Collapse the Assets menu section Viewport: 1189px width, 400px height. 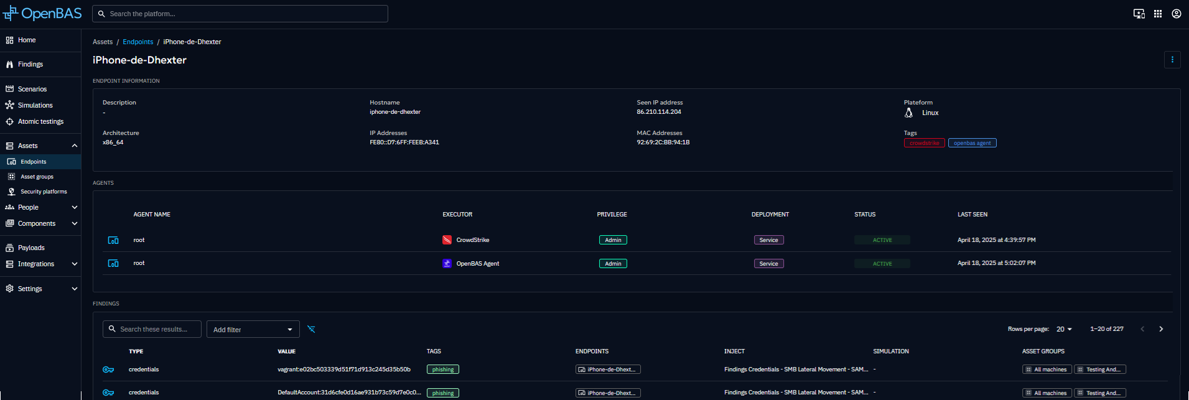tap(75, 146)
